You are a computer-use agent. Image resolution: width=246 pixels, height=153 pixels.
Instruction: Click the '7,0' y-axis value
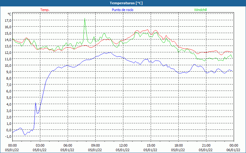[9, 85]
